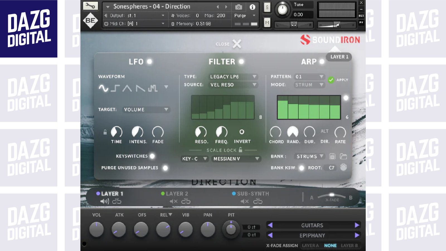Adjust the X-FADE A/B slider
This screenshot has width=446, height=251.
331,195
